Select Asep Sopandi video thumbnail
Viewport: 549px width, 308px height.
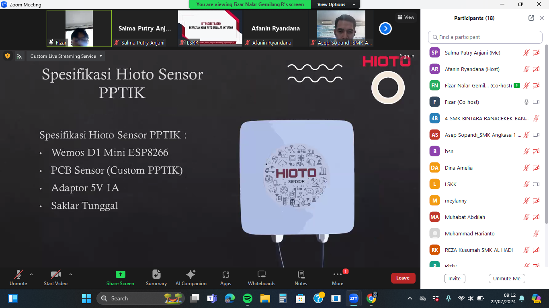(341, 28)
